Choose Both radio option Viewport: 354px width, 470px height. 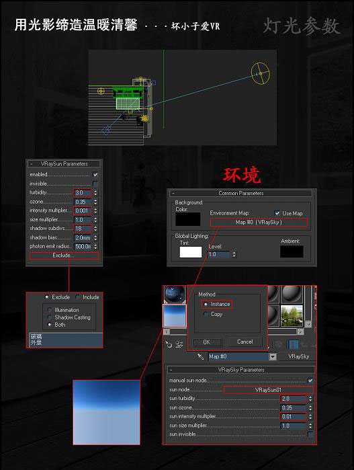pos(50,325)
